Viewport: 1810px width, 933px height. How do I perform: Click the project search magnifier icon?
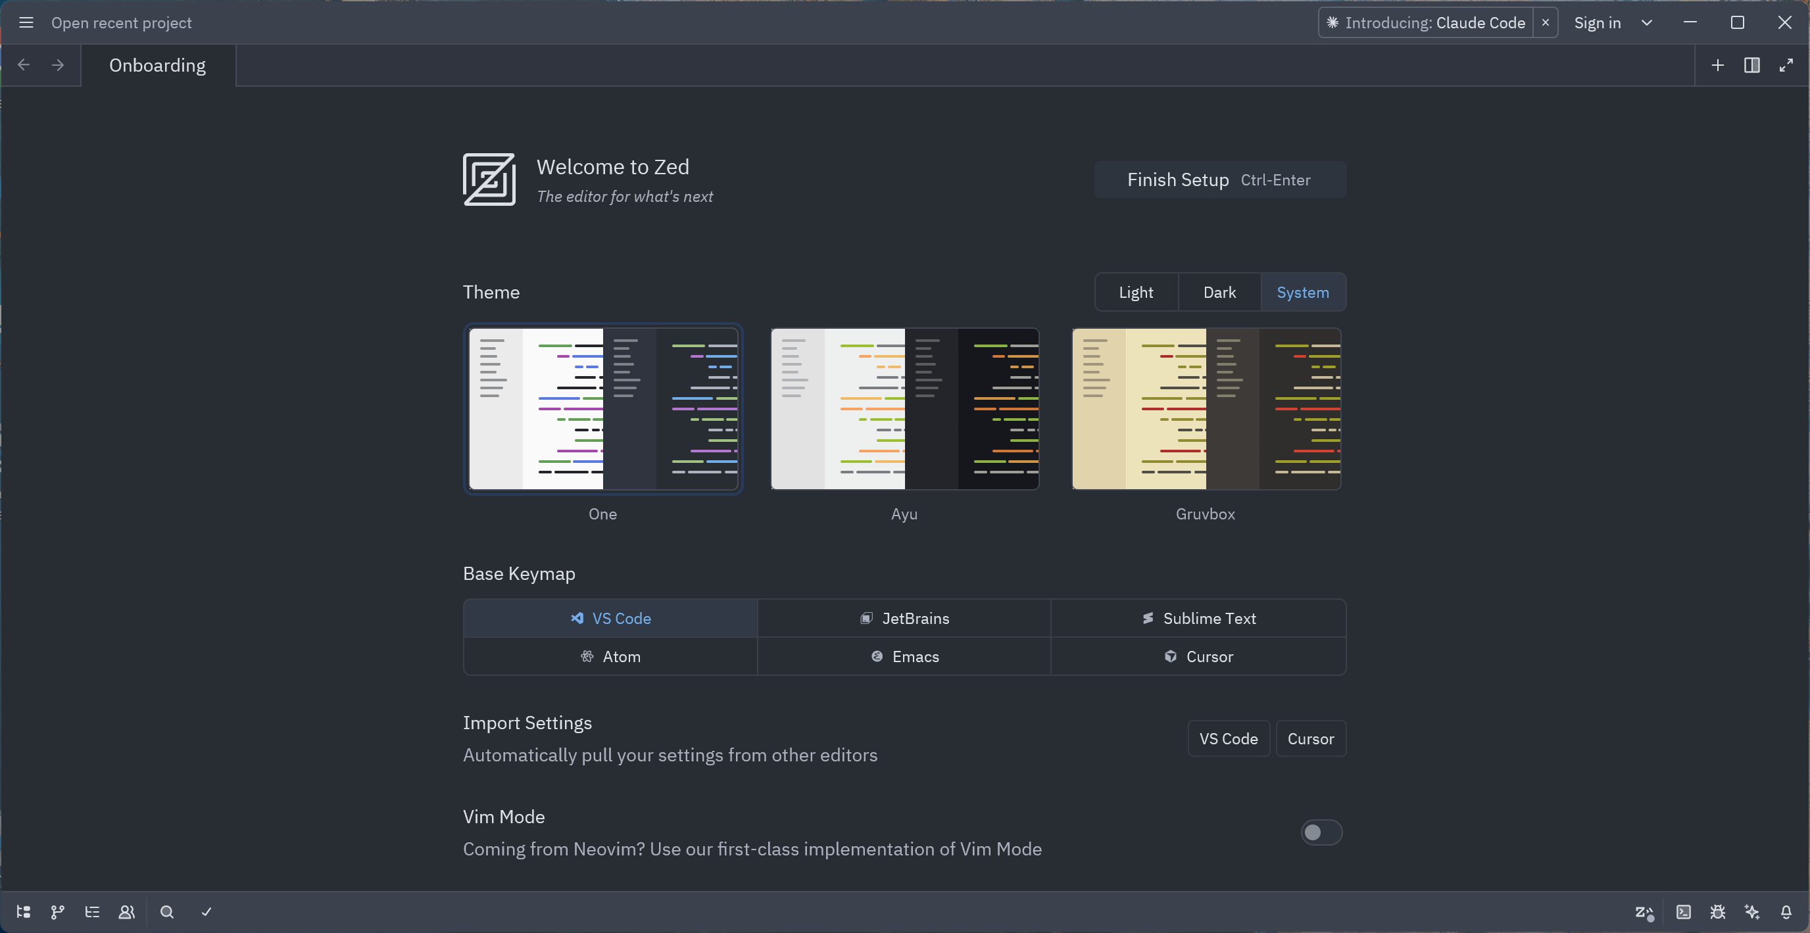click(166, 912)
